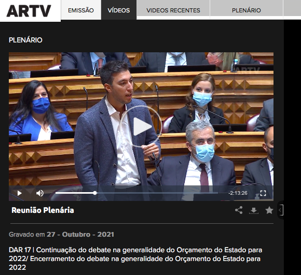The height and width of the screenshot is (275, 301).
Task: Click the recording date 27 - Outubro - 2021
Action: coord(80,235)
